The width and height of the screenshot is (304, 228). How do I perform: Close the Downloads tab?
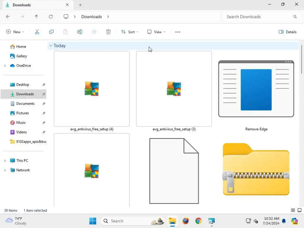67,5
